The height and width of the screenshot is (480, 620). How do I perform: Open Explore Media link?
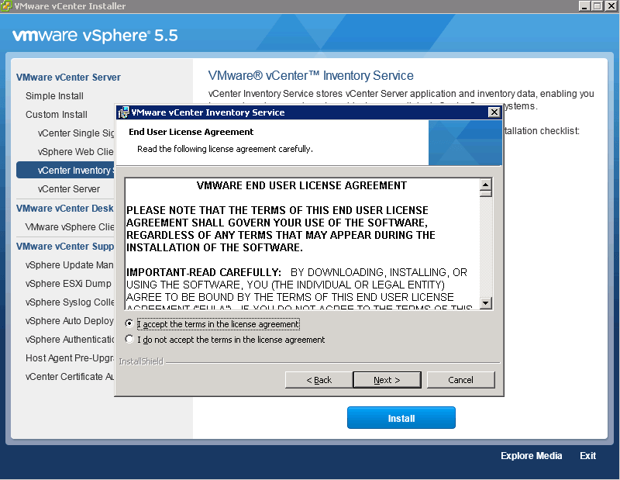(531, 456)
